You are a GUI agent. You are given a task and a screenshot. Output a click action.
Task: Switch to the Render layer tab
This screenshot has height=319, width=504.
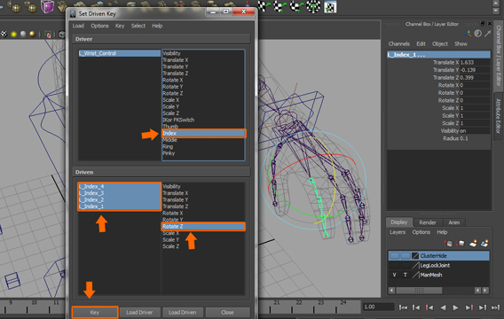pos(428,222)
